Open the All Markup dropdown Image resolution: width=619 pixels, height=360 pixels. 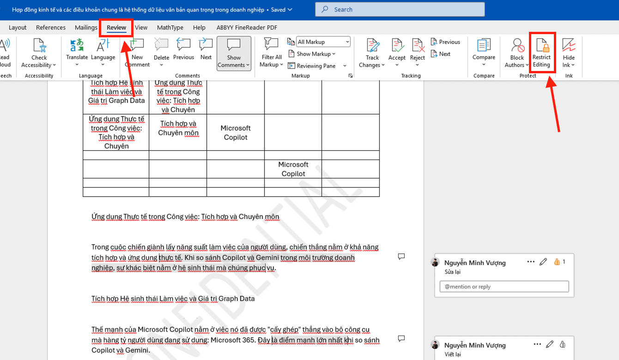pos(323,42)
